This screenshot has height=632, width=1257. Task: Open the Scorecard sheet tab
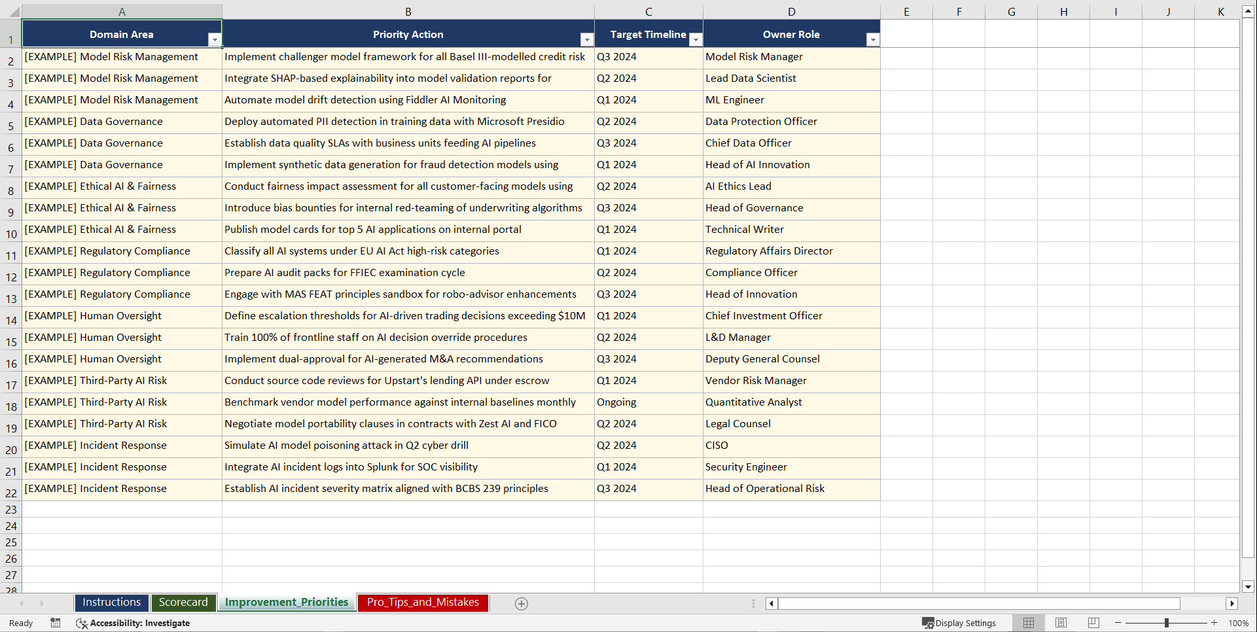(184, 602)
